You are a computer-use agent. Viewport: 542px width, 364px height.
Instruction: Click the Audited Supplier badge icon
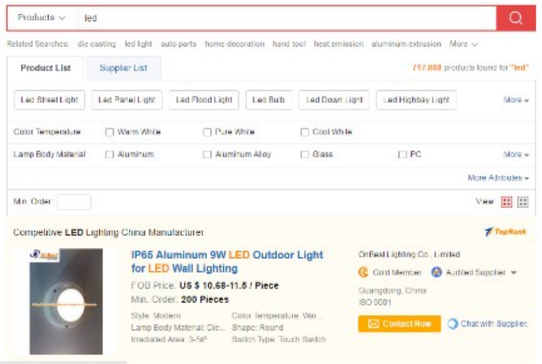[436, 273]
